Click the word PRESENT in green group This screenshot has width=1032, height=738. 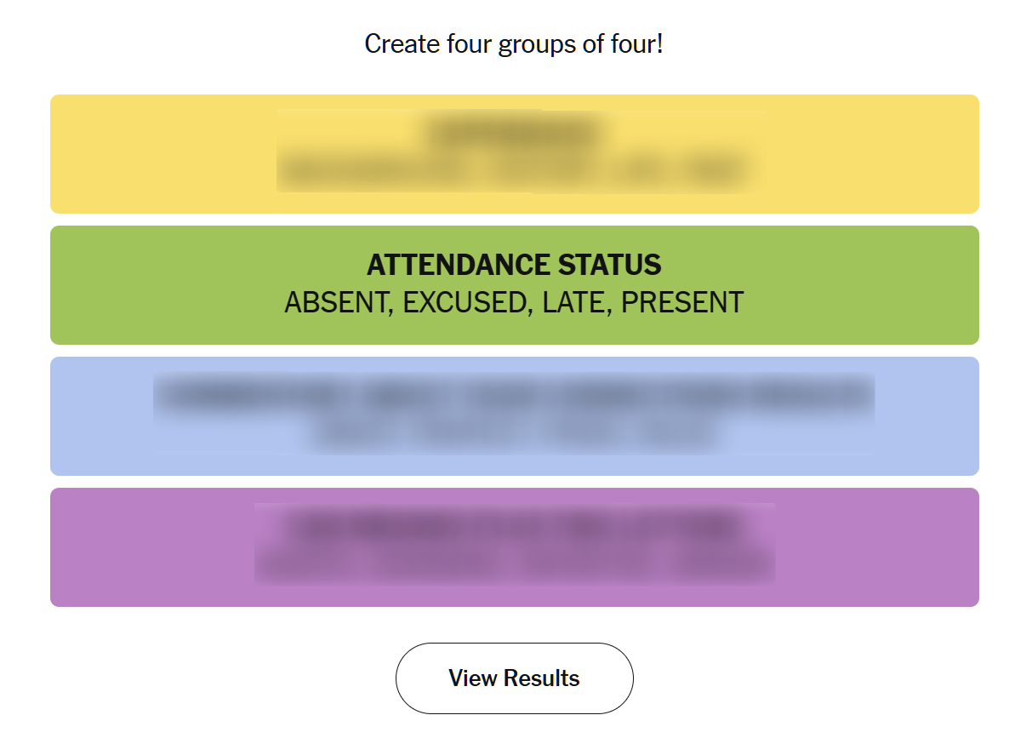pyautogui.click(x=682, y=302)
